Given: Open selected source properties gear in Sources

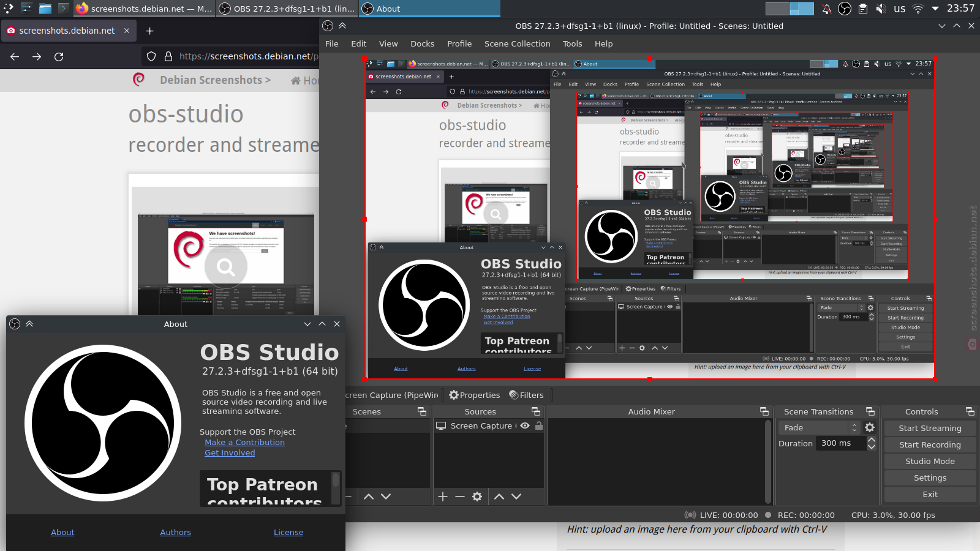Looking at the screenshot, I should pos(477,497).
